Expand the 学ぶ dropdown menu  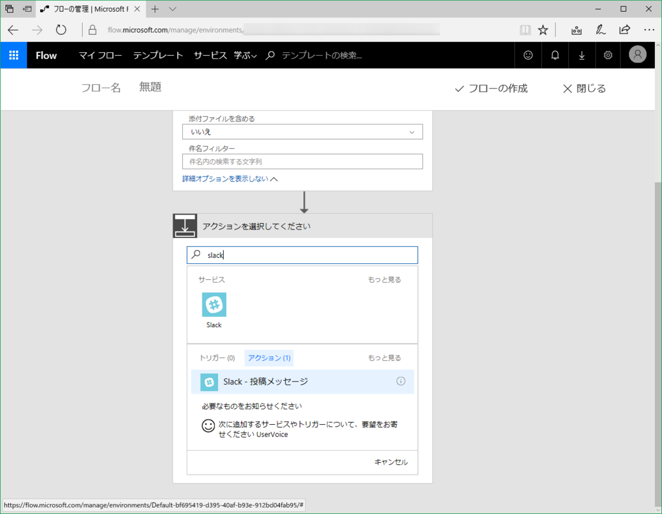pyautogui.click(x=245, y=56)
